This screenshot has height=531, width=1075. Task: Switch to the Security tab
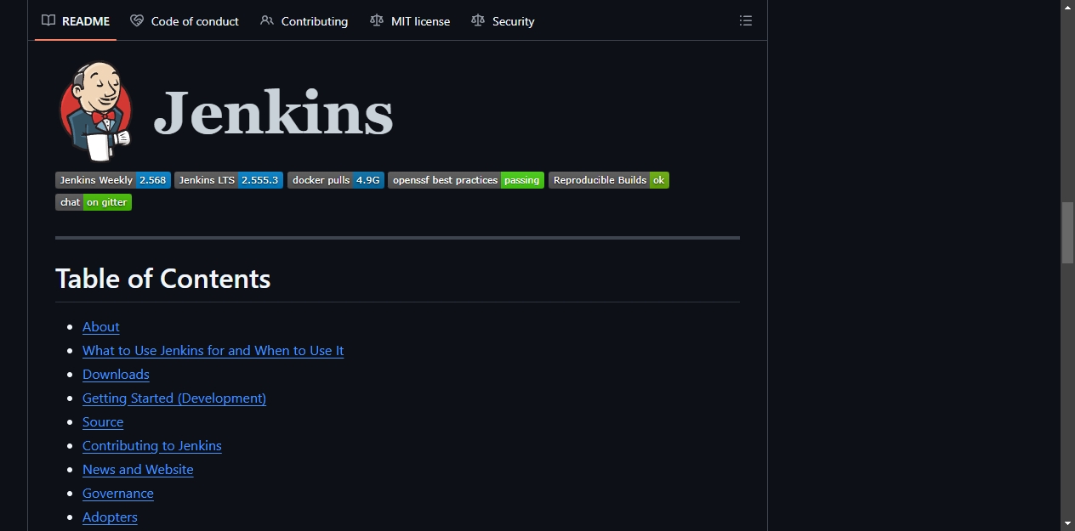coord(503,21)
